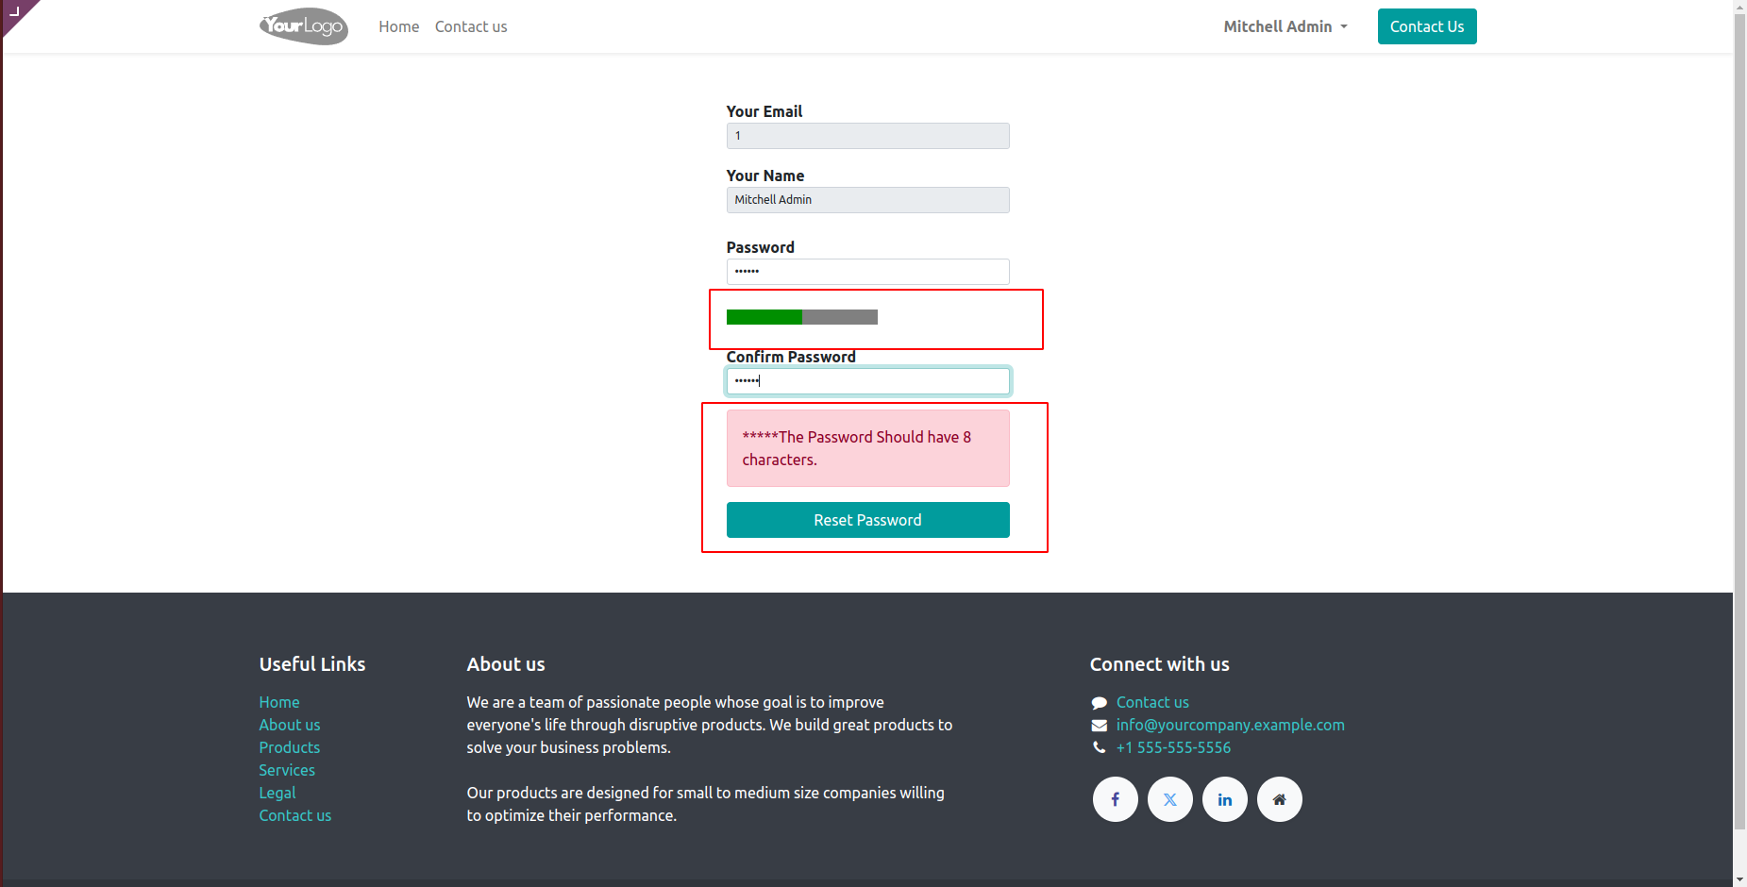Click the Reset Password button

tap(867, 520)
